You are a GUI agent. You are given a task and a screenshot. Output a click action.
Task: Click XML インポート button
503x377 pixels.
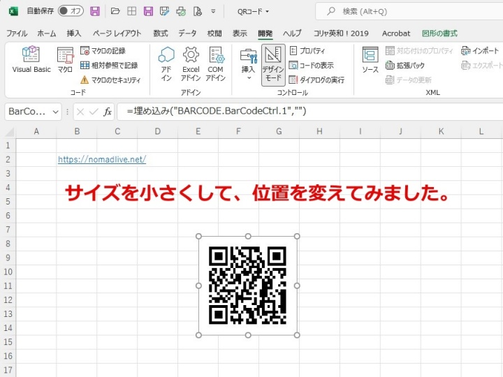point(480,51)
